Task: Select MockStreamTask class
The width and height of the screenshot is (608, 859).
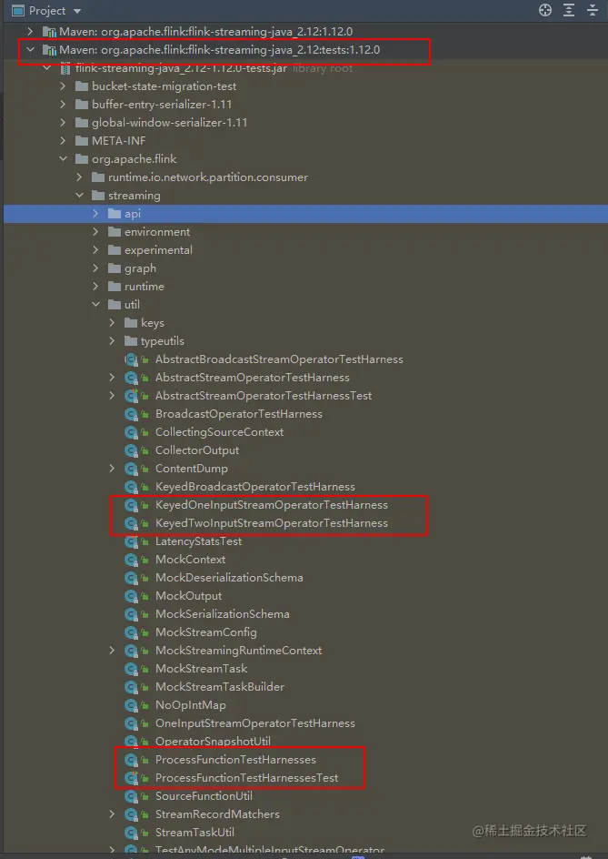Action: 201,668
